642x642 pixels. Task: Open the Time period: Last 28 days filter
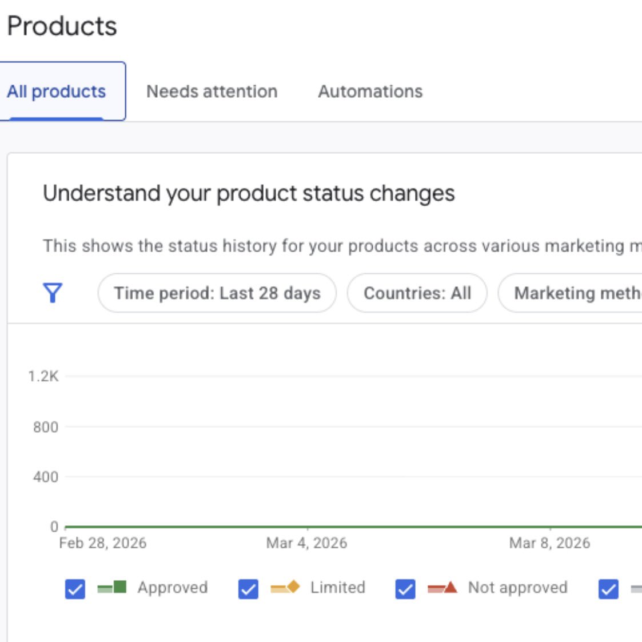[217, 293]
